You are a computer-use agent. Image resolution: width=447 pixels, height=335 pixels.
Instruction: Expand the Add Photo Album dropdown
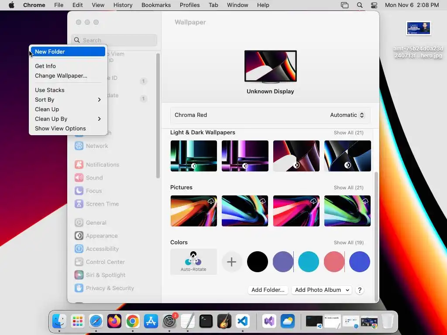(322, 290)
